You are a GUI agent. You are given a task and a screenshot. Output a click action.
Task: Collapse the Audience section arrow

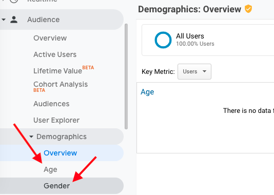tap(4, 19)
